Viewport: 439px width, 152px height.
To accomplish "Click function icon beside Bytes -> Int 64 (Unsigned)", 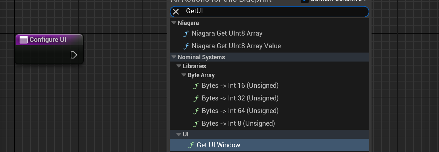I will pos(196,111).
